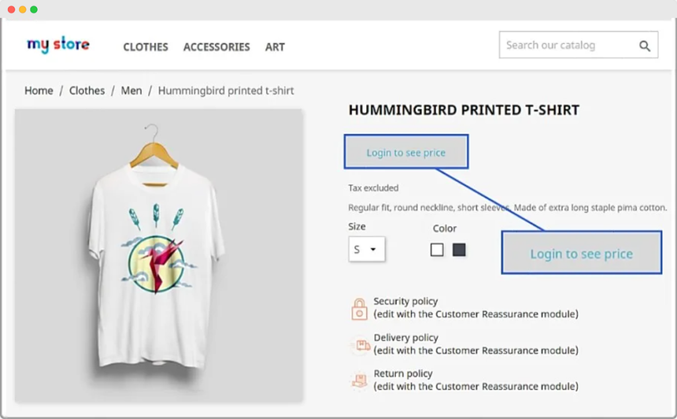This screenshot has width=677, height=419.
Task: Open the Accessories menu
Action: [x=216, y=47]
